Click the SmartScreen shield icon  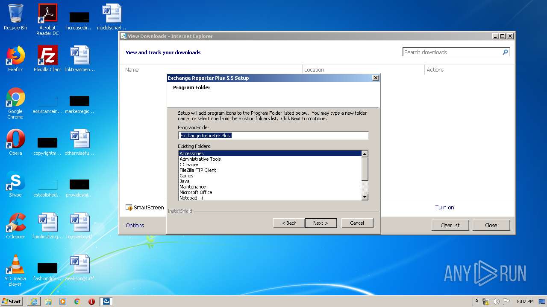pyautogui.click(x=129, y=208)
